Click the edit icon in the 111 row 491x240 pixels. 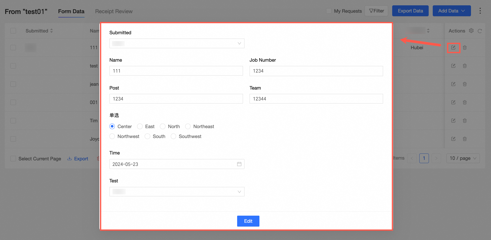pyautogui.click(x=453, y=47)
